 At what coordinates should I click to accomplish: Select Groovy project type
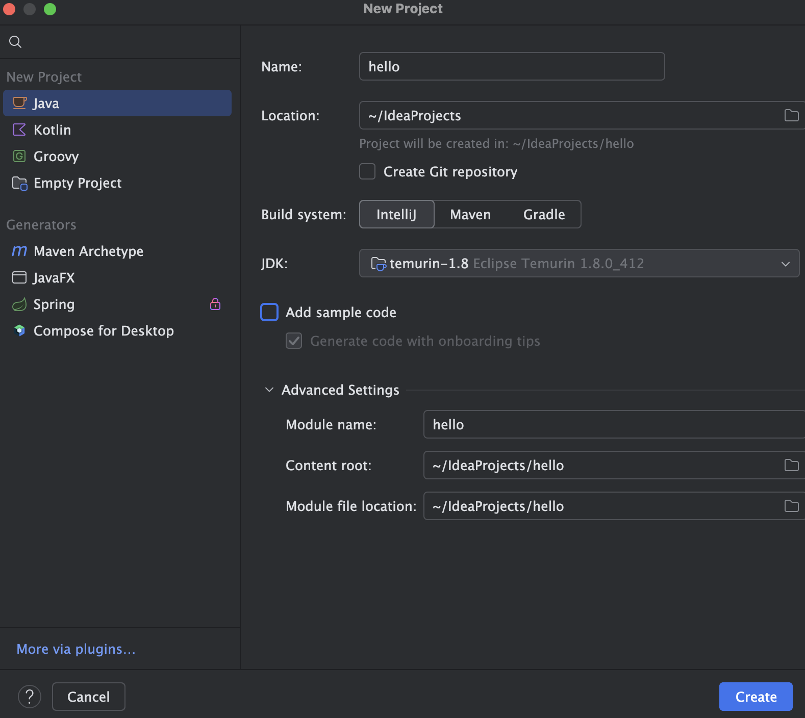pos(117,156)
